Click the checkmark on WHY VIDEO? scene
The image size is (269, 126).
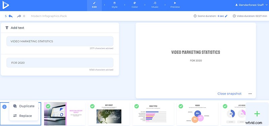(92, 106)
